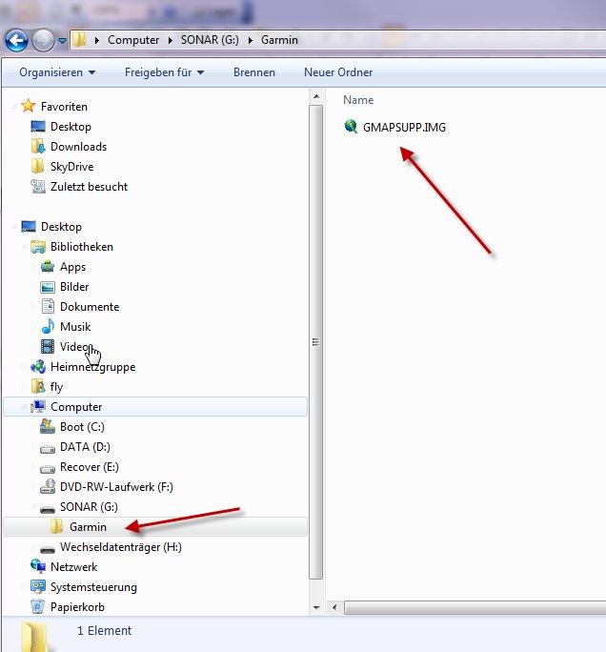Click the Brennen toolbar button

coord(254,72)
